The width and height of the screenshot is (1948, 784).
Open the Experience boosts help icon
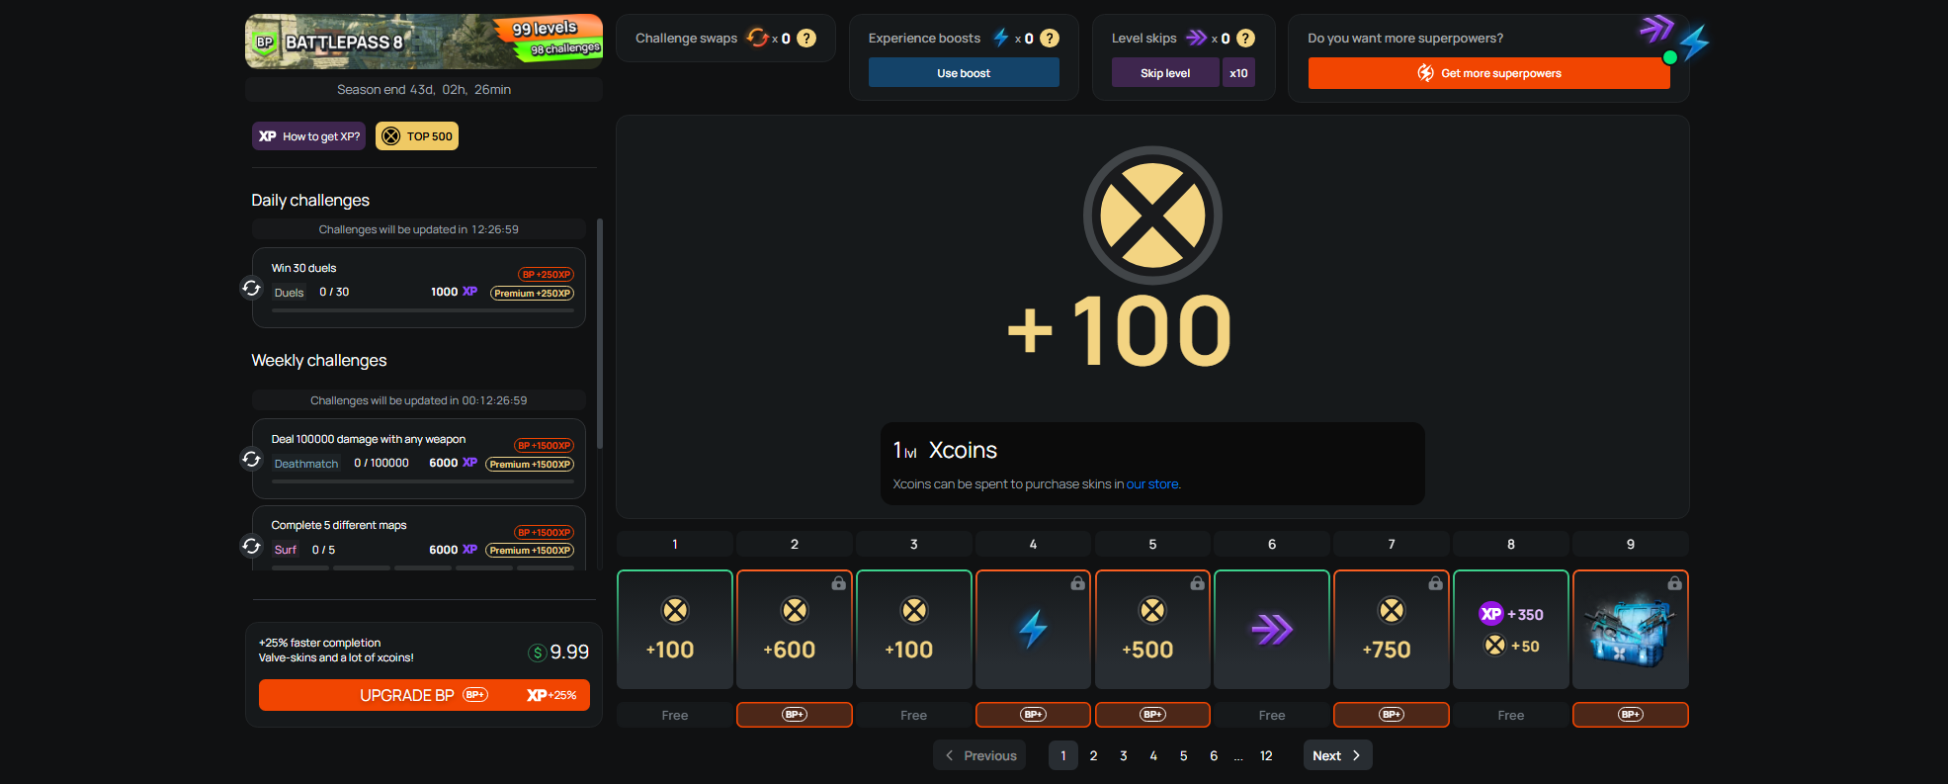coord(1050,39)
